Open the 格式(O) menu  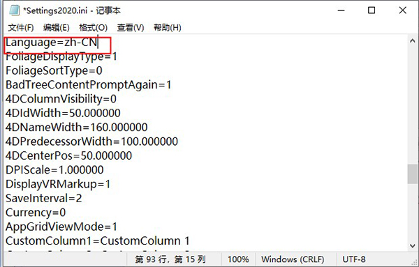pos(93,27)
